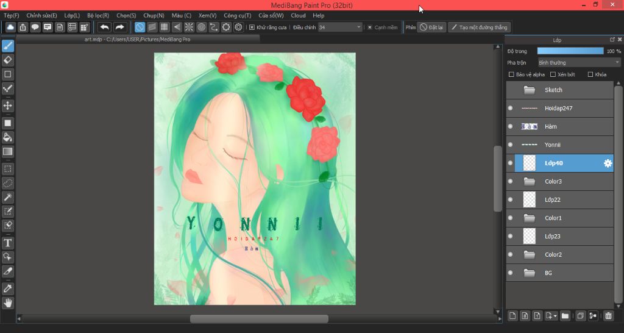The width and height of the screenshot is (624, 333).
Task: Select the Hand tool
Action: coord(7,303)
